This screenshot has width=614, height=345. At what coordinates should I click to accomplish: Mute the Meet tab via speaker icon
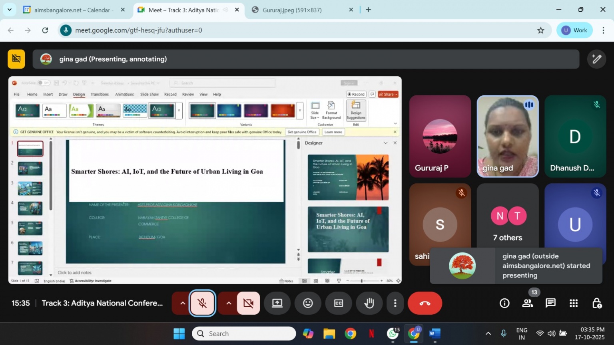click(225, 10)
